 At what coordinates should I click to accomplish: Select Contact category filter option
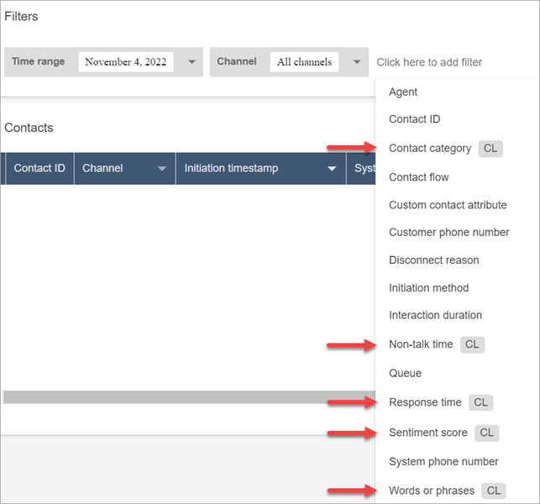pyautogui.click(x=430, y=149)
